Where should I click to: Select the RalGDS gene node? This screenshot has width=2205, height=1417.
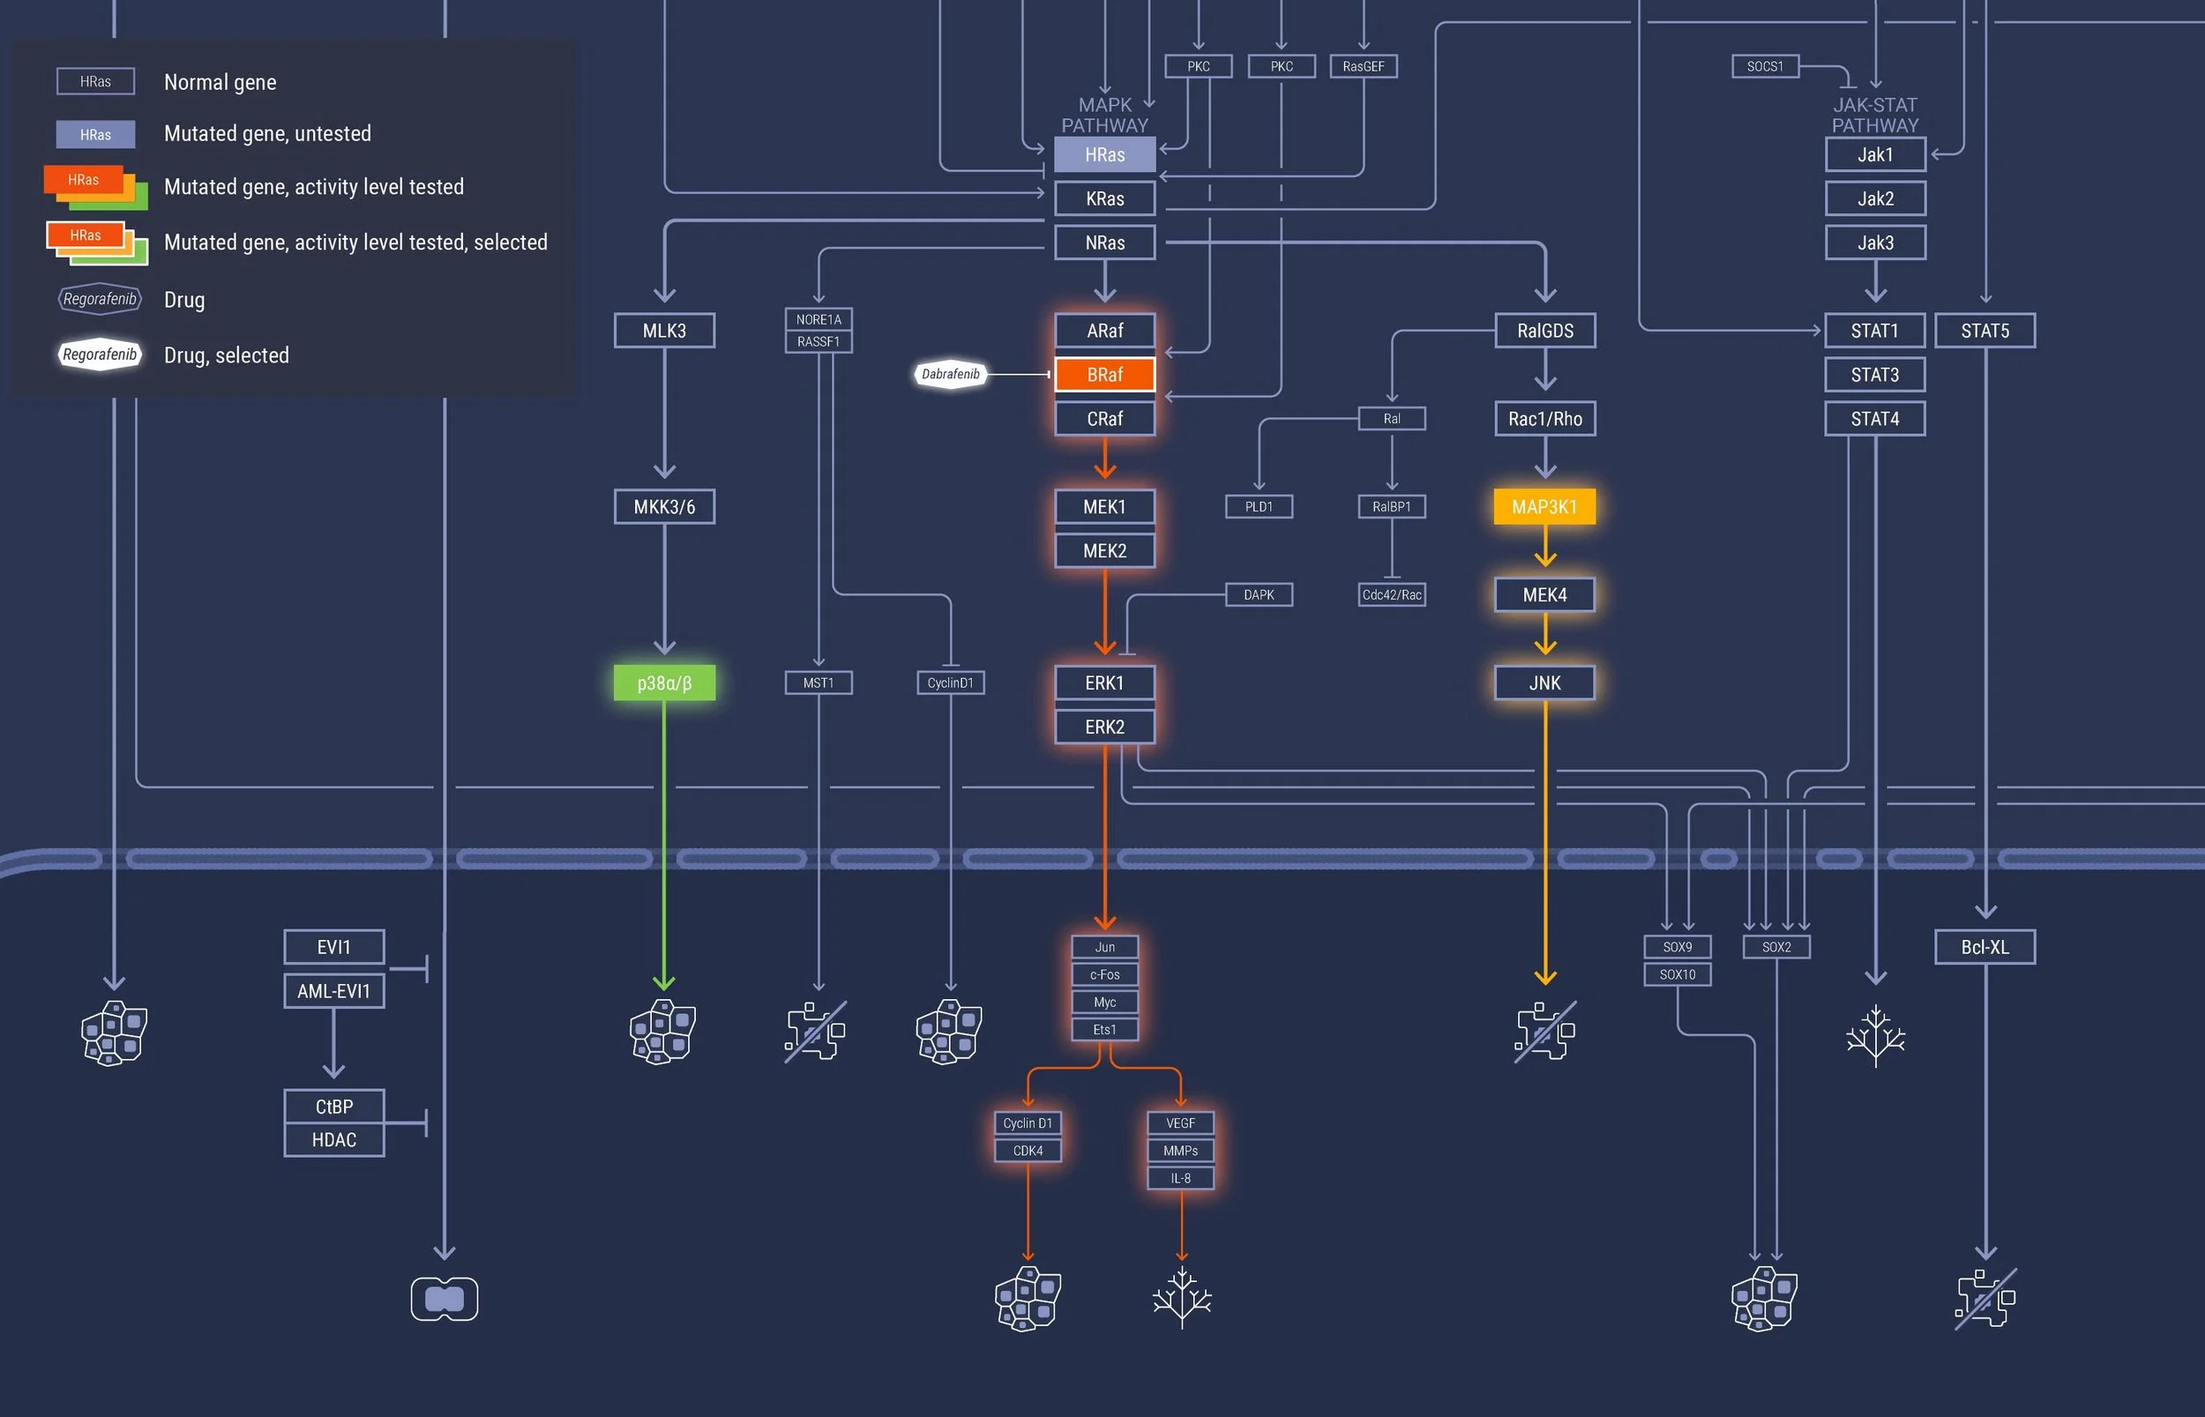pos(1545,331)
